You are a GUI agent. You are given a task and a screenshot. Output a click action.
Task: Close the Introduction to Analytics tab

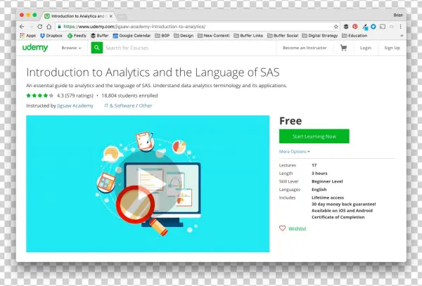tap(110, 16)
